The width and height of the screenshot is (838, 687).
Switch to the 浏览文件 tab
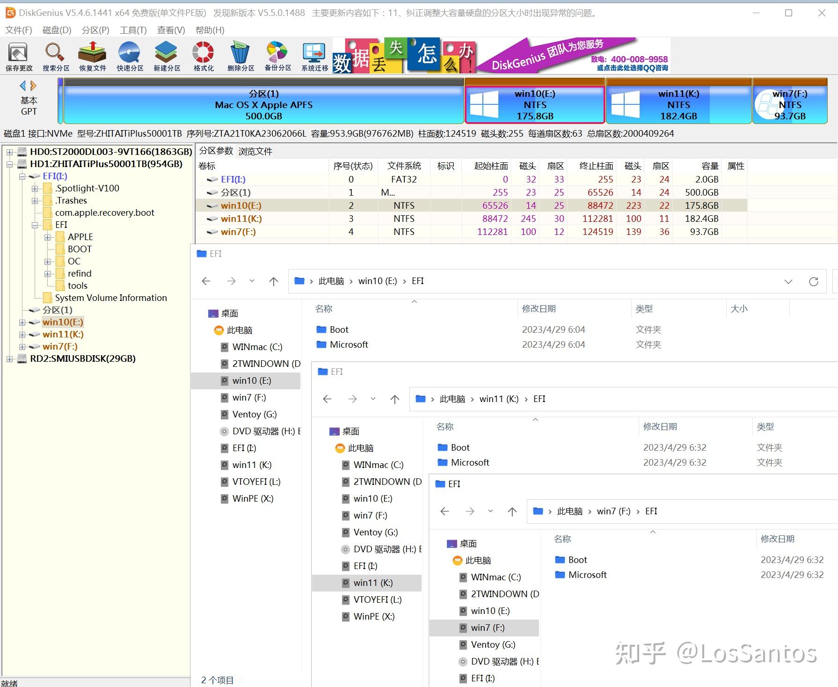pyautogui.click(x=255, y=151)
